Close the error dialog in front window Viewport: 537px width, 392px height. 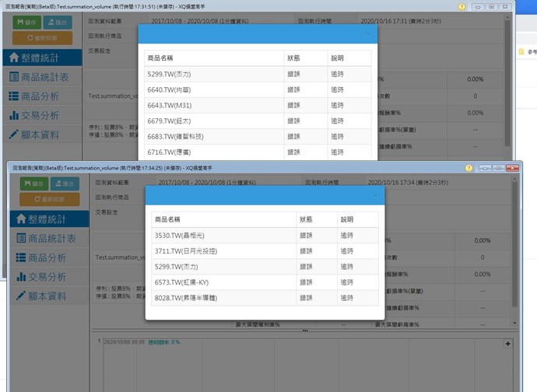pos(375,195)
